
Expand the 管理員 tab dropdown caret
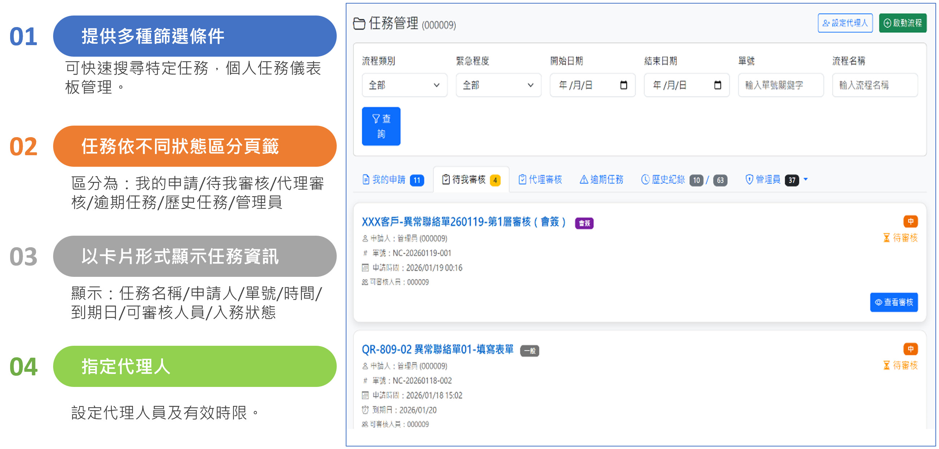[x=806, y=179]
